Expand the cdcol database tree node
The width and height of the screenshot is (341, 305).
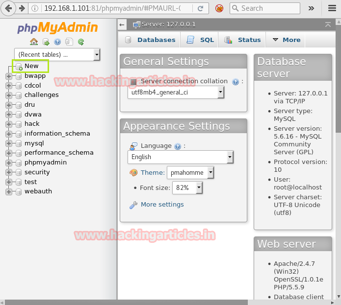9,86
